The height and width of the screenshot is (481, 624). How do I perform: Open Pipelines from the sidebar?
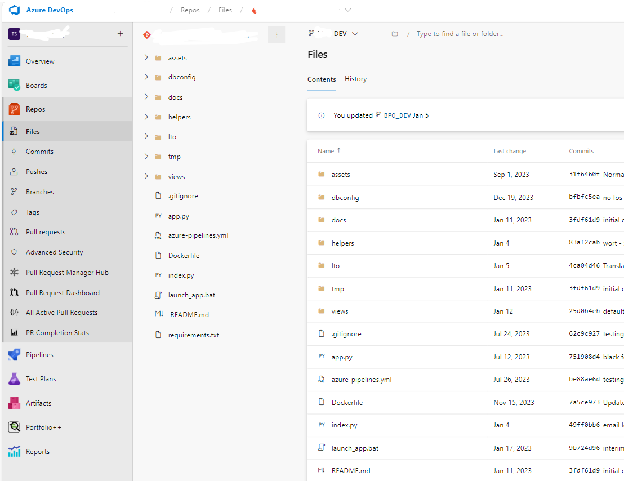(x=38, y=354)
